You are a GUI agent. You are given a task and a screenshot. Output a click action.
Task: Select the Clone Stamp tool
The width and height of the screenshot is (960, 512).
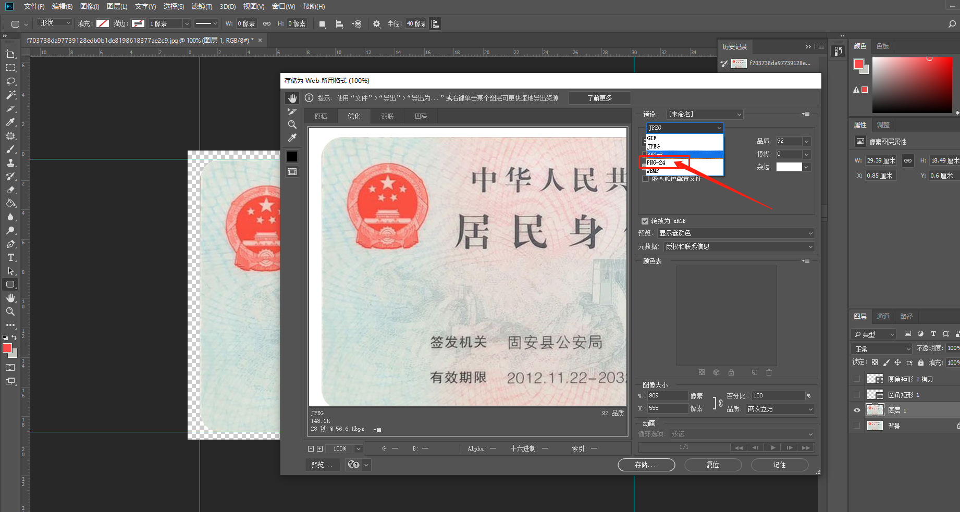[10, 163]
